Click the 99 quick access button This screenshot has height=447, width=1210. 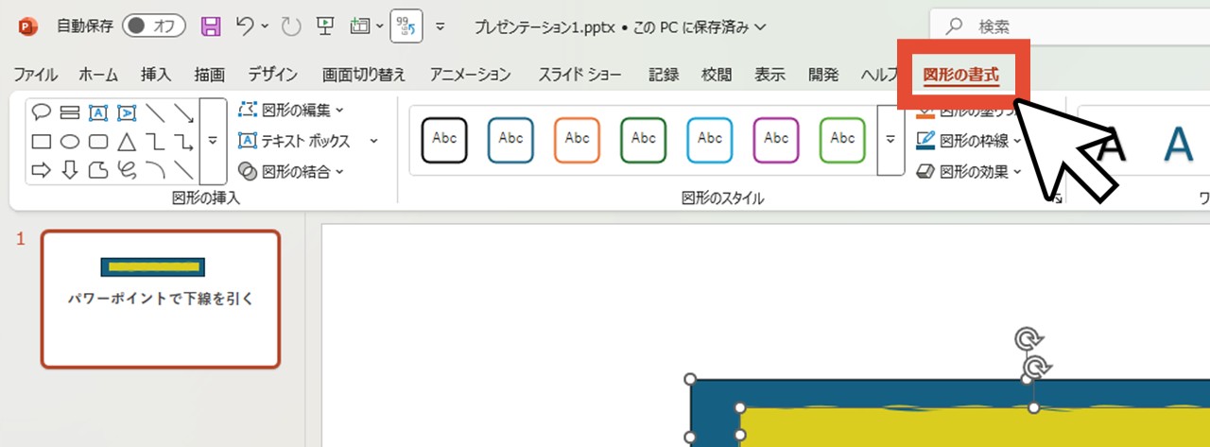tap(406, 26)
